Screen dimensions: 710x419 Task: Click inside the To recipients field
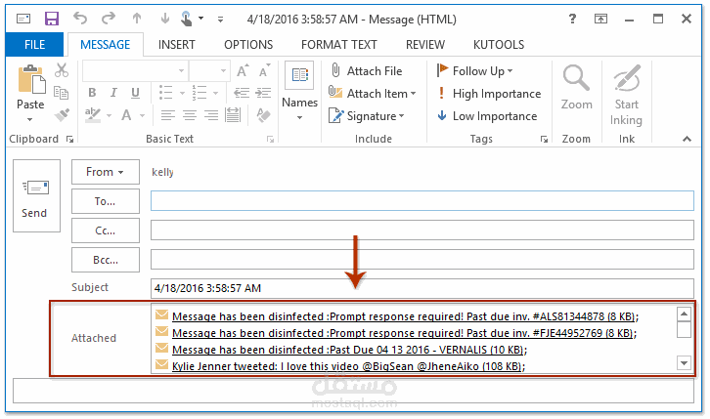point(422,200)
